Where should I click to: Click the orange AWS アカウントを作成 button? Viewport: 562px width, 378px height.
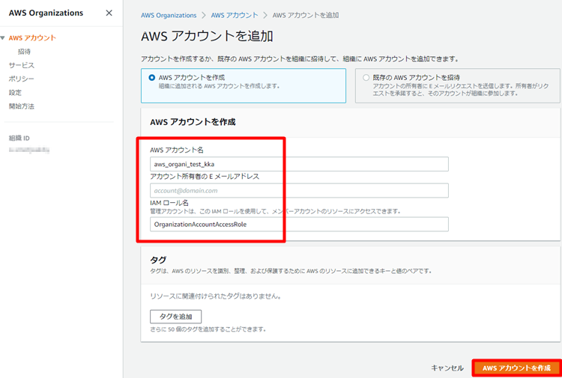tap(516, 368)
